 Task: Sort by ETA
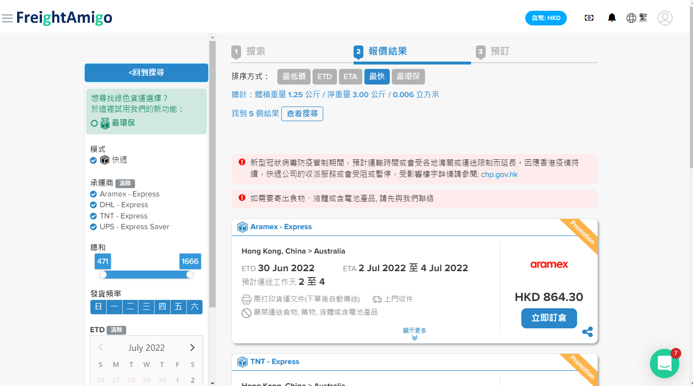coord(351,77)
